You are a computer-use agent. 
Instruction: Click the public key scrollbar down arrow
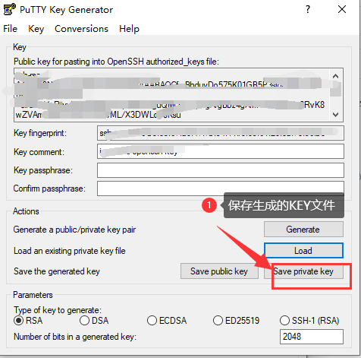click(x=336, y=115)
